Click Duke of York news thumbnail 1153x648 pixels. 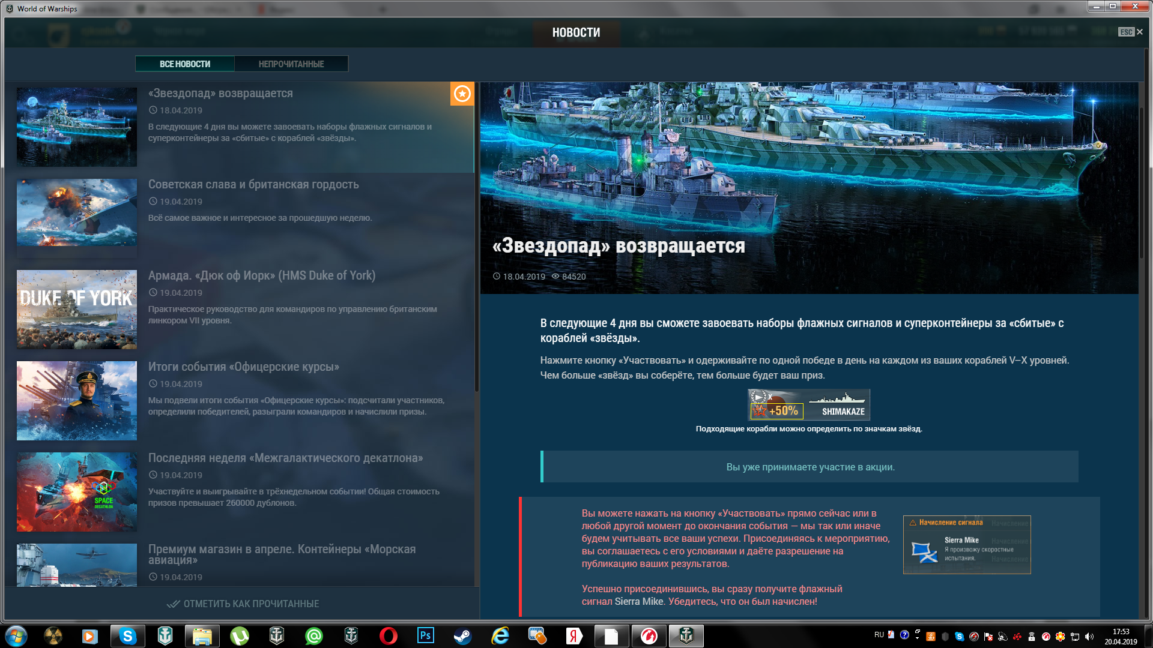coord(77,310)
